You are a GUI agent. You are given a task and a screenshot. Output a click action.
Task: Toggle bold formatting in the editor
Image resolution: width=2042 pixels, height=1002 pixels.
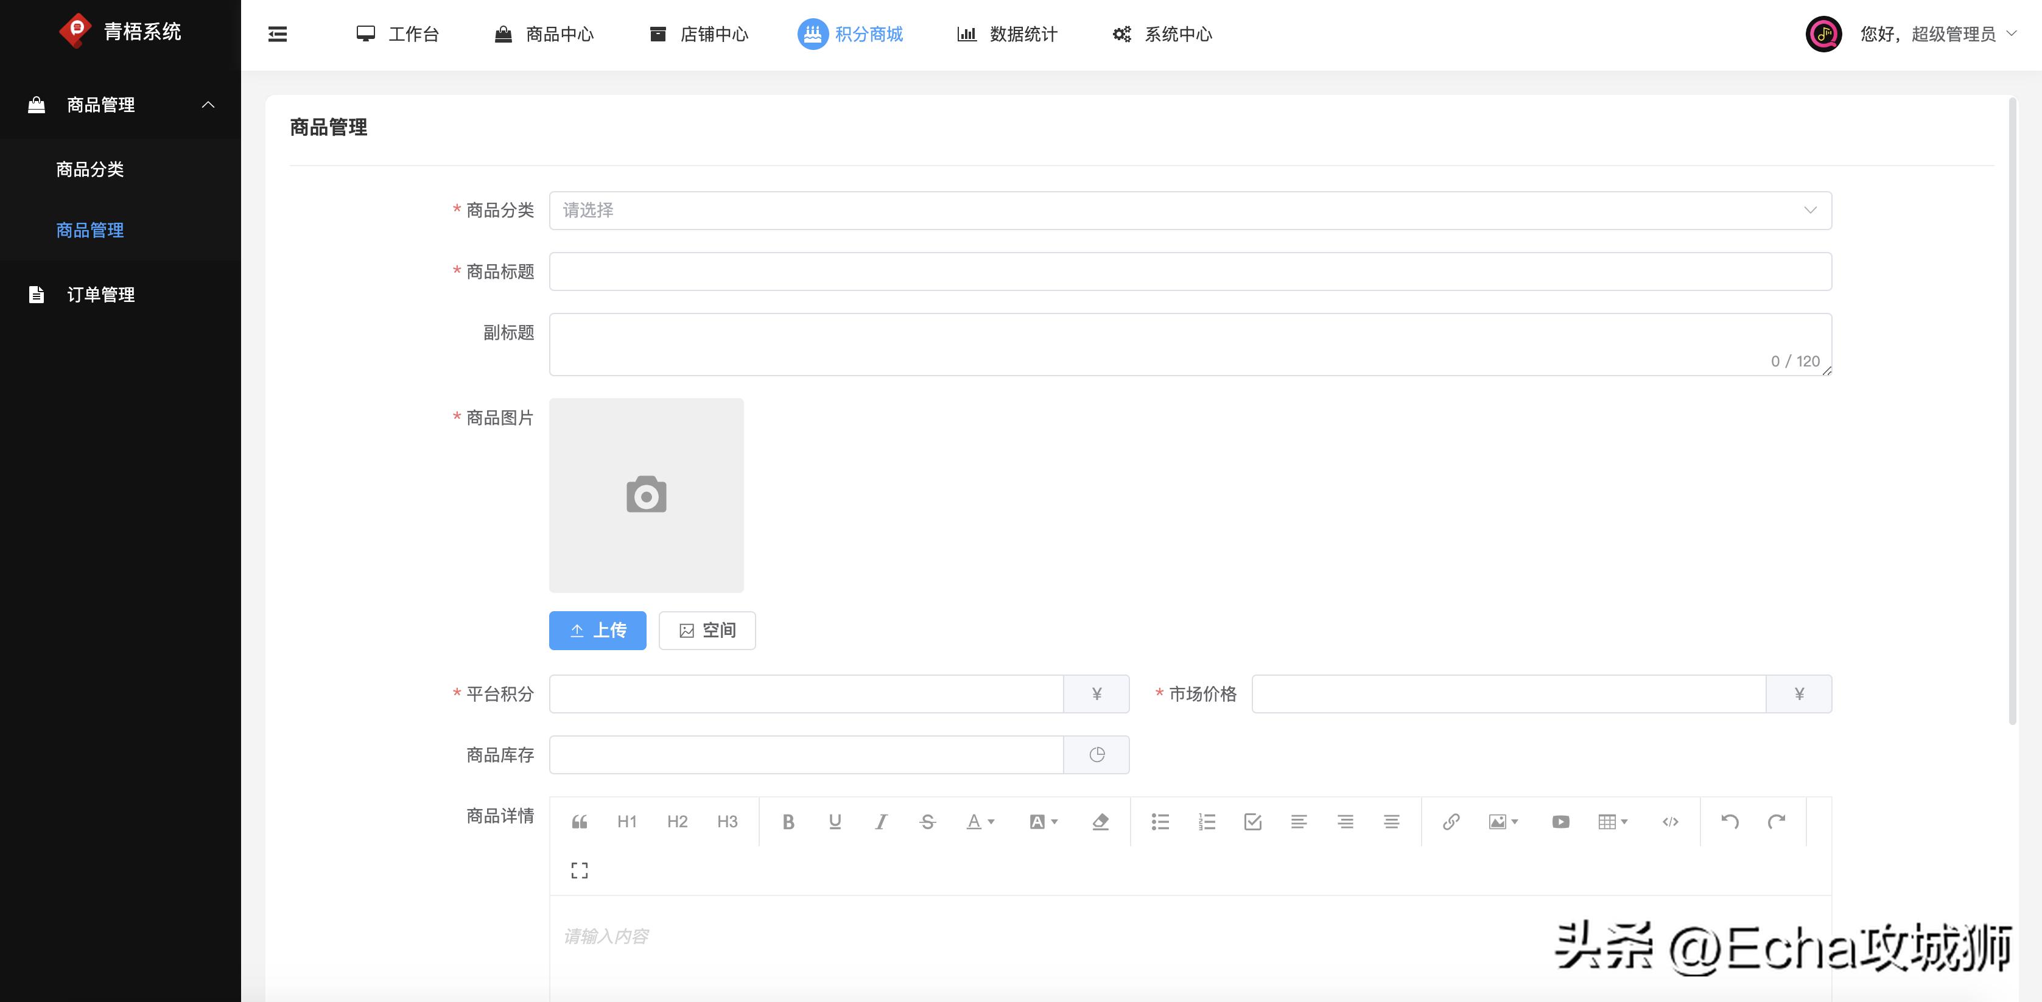788,821
